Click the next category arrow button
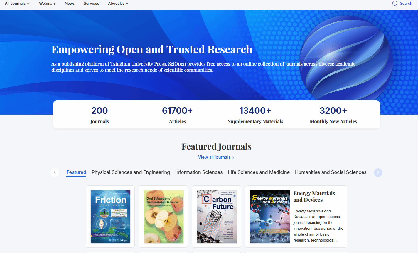 [x=378, y=172]
